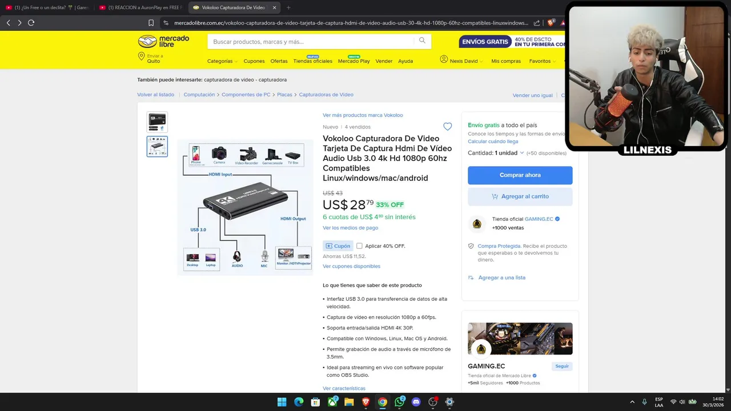The image size is (731, 411).
Task: Click the product search input field
Action: coord(311,42)
